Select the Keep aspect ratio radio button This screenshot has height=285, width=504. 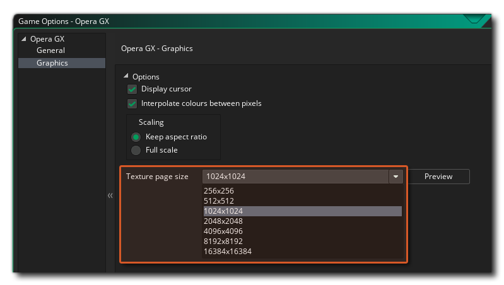pos(136,137)
